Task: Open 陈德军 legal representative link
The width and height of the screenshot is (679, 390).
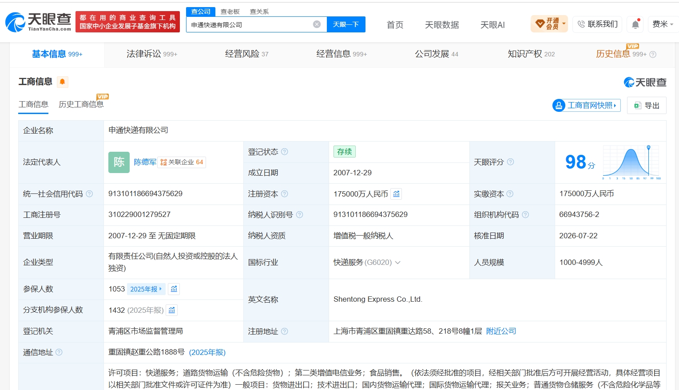Action: [x=145, y=162]
